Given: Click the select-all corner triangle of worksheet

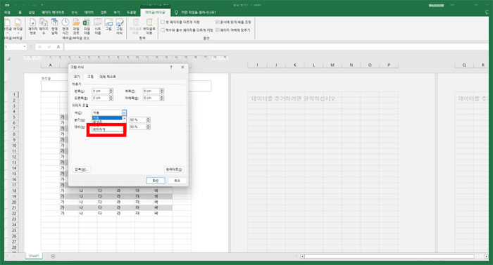Looking at the screenshot, I should click(8, 59).
